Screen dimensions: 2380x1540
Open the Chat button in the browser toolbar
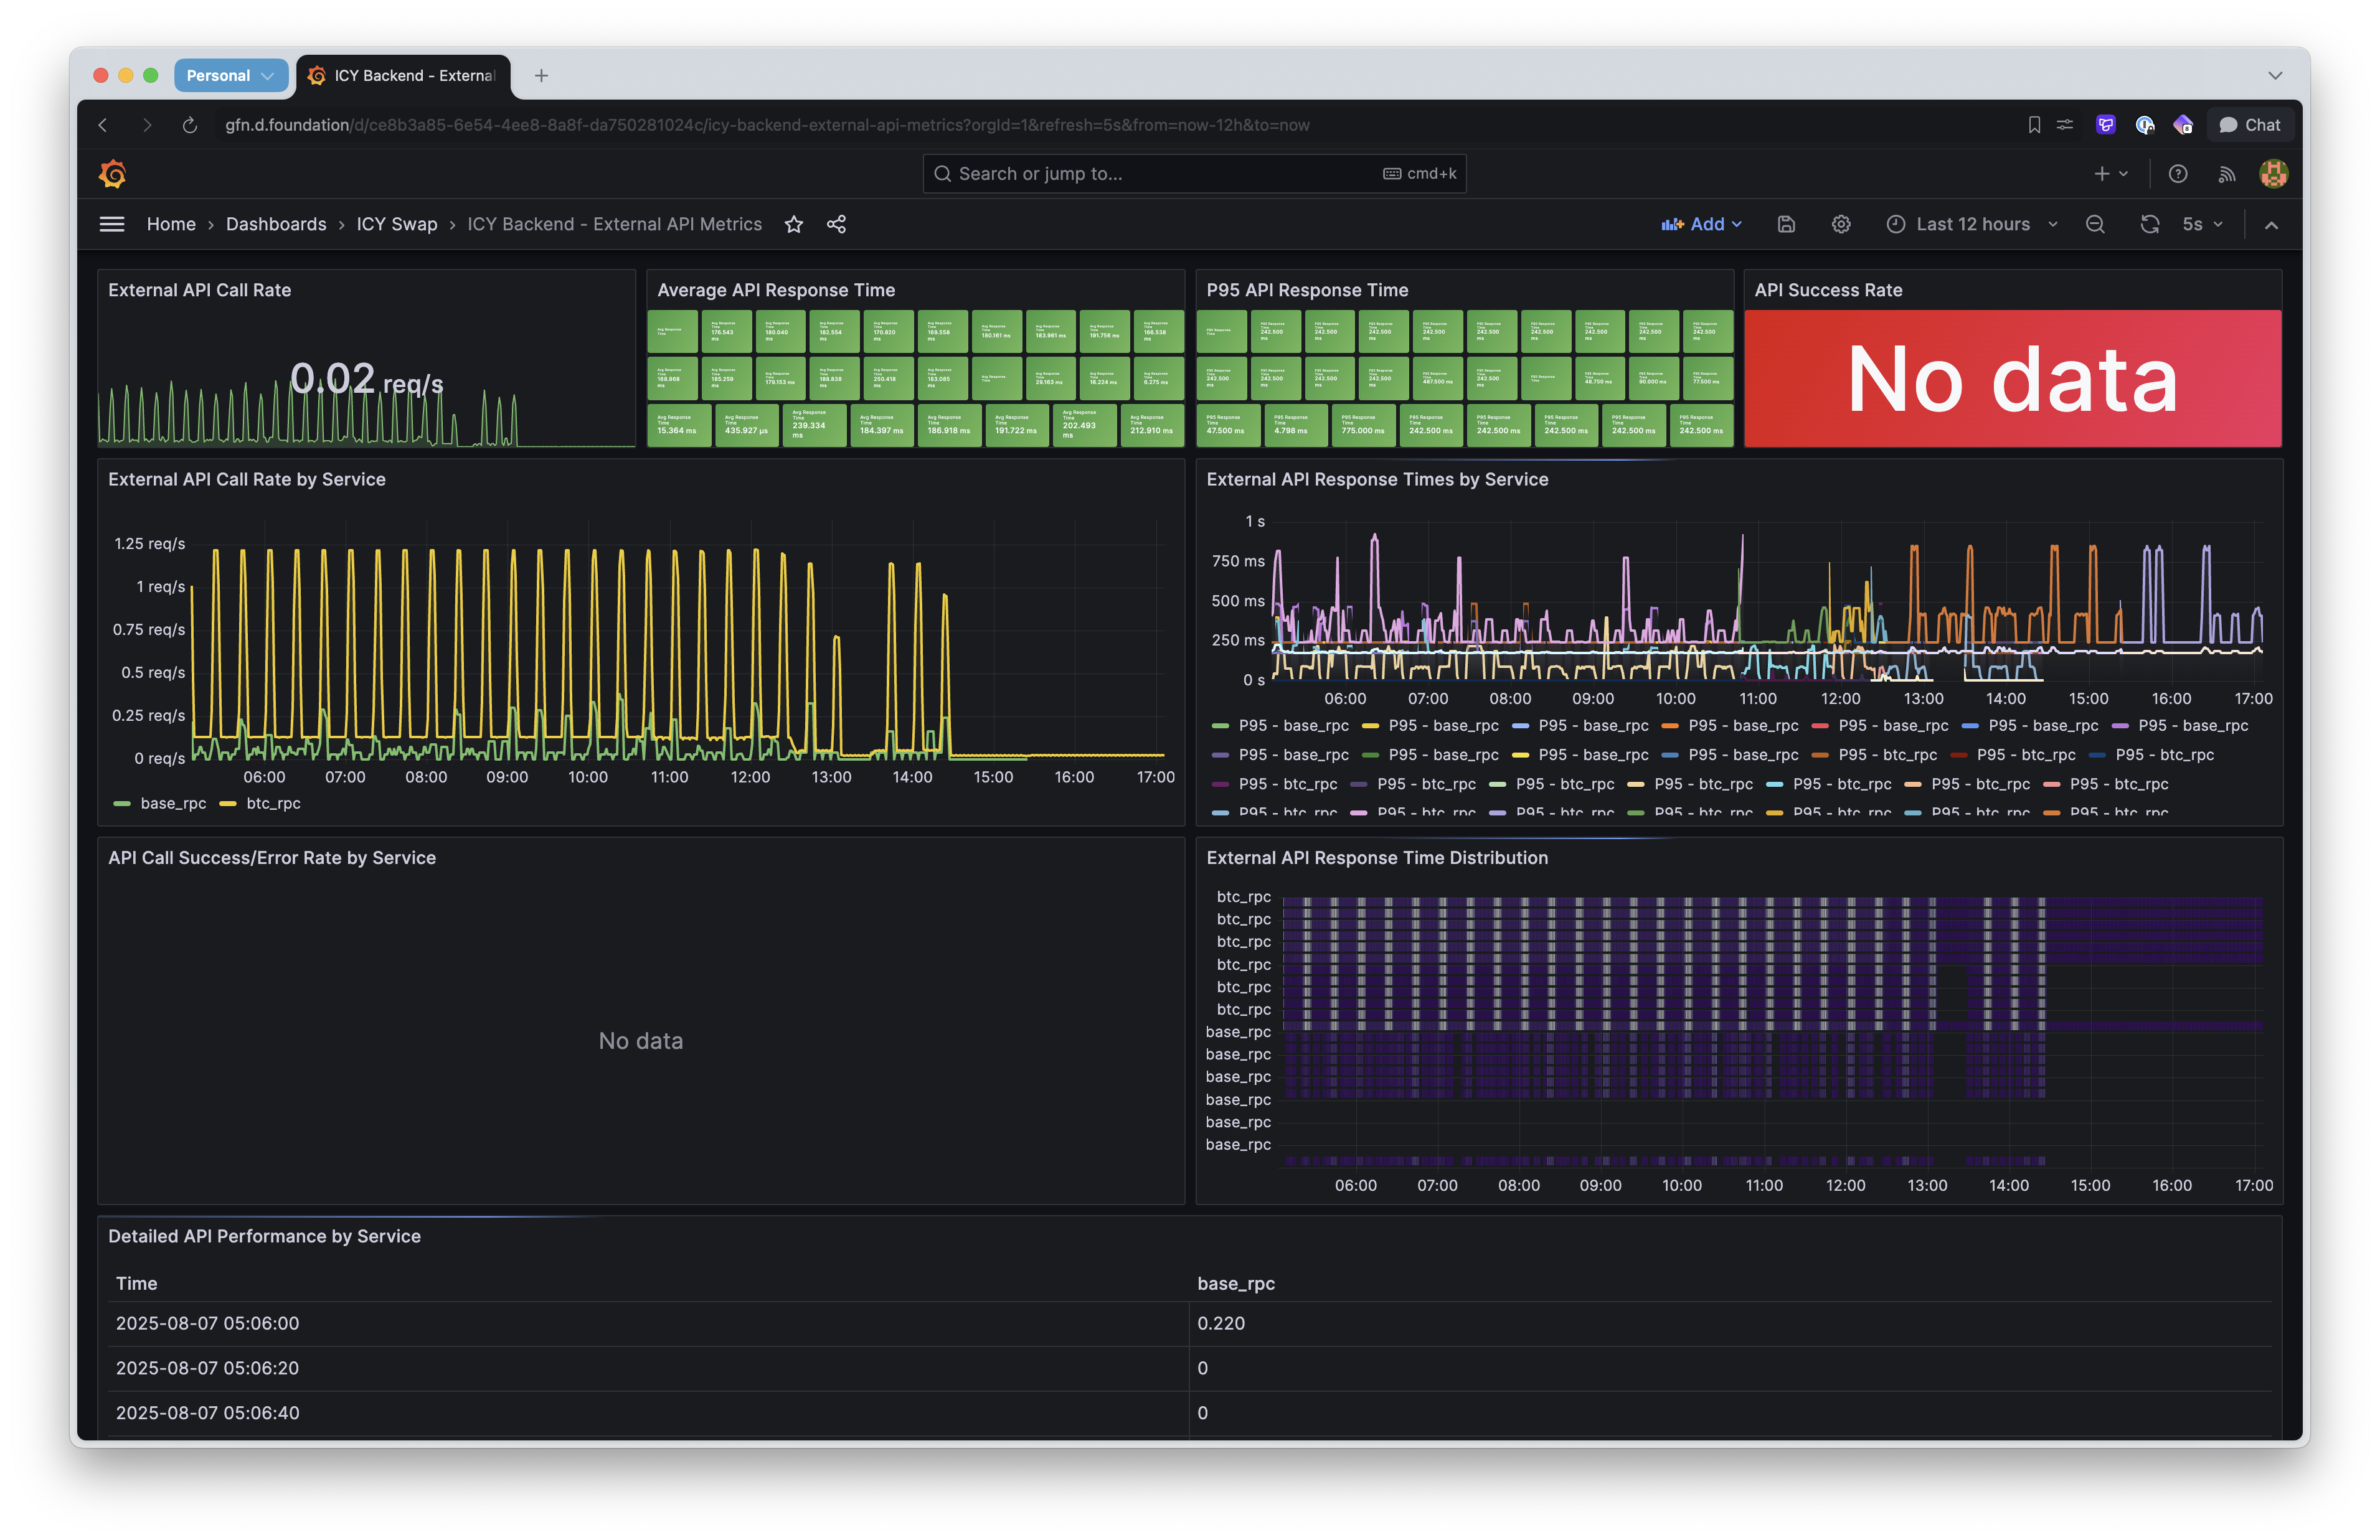(2250, 125)
